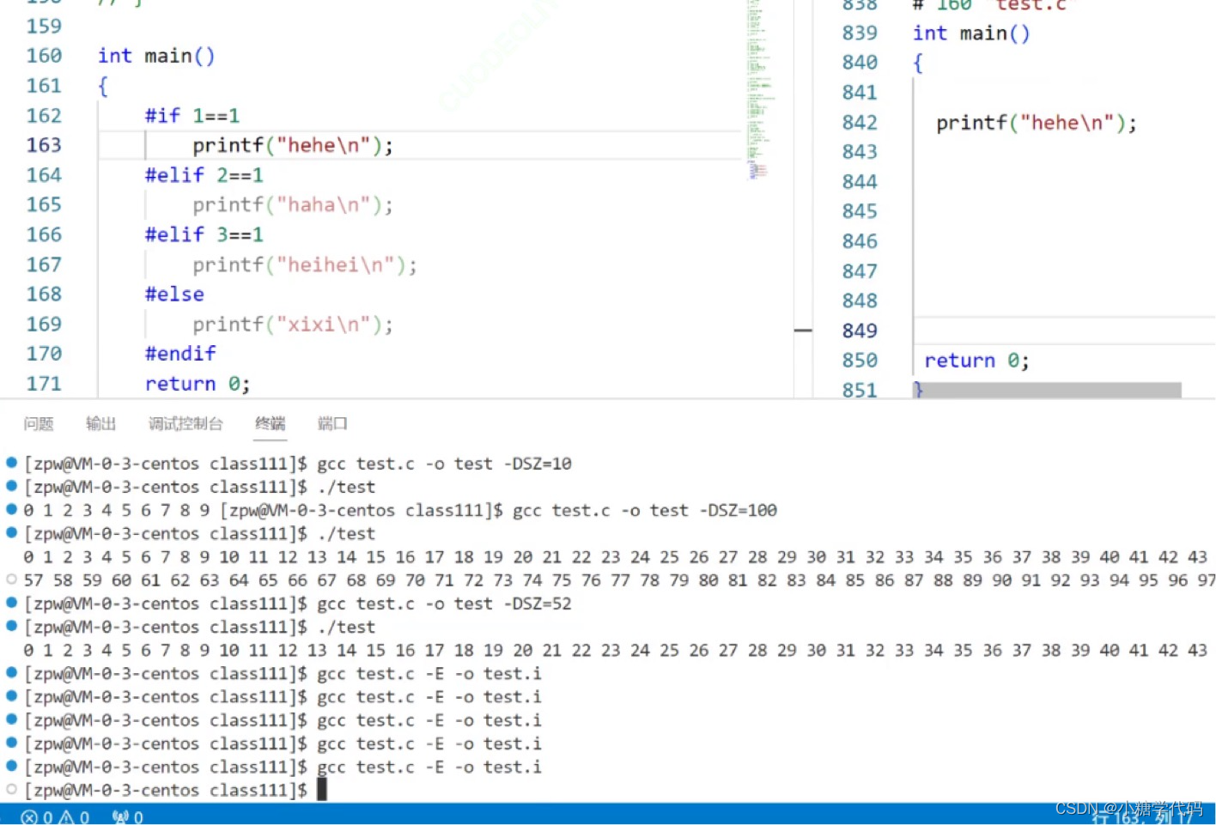This screenshot has height=825, width=1216.
Task: Place cursor on '#if 1==1' directive
Action: coord(192,116)
